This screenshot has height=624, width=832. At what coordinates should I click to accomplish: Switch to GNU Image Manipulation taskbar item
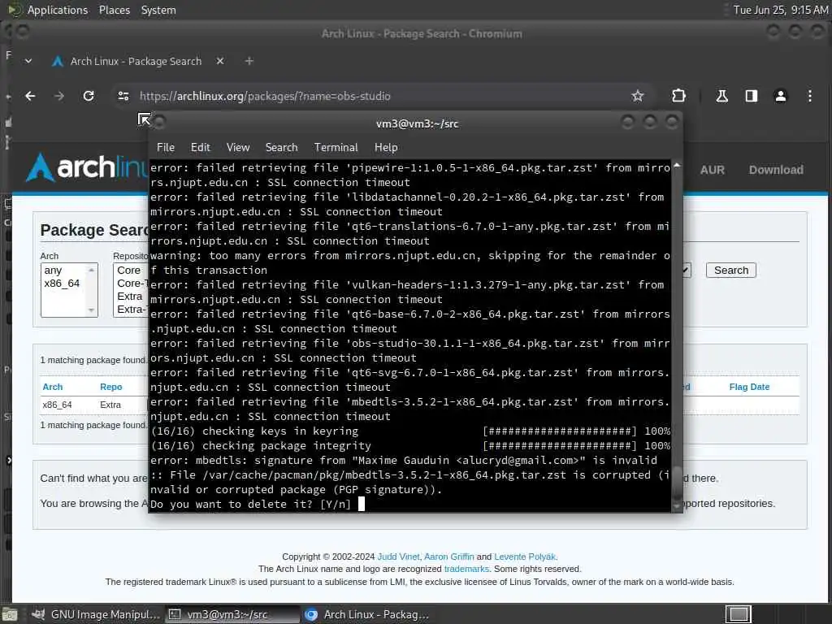(x=96, y=614)
